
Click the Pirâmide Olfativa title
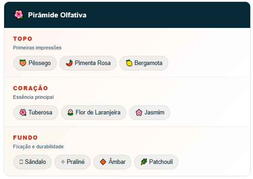57,15
